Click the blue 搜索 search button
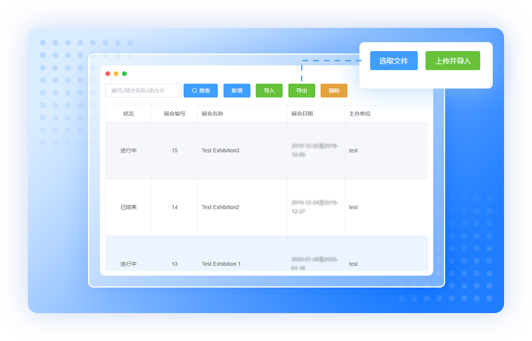Screen dimensions: 532x341 click(201, 90)
